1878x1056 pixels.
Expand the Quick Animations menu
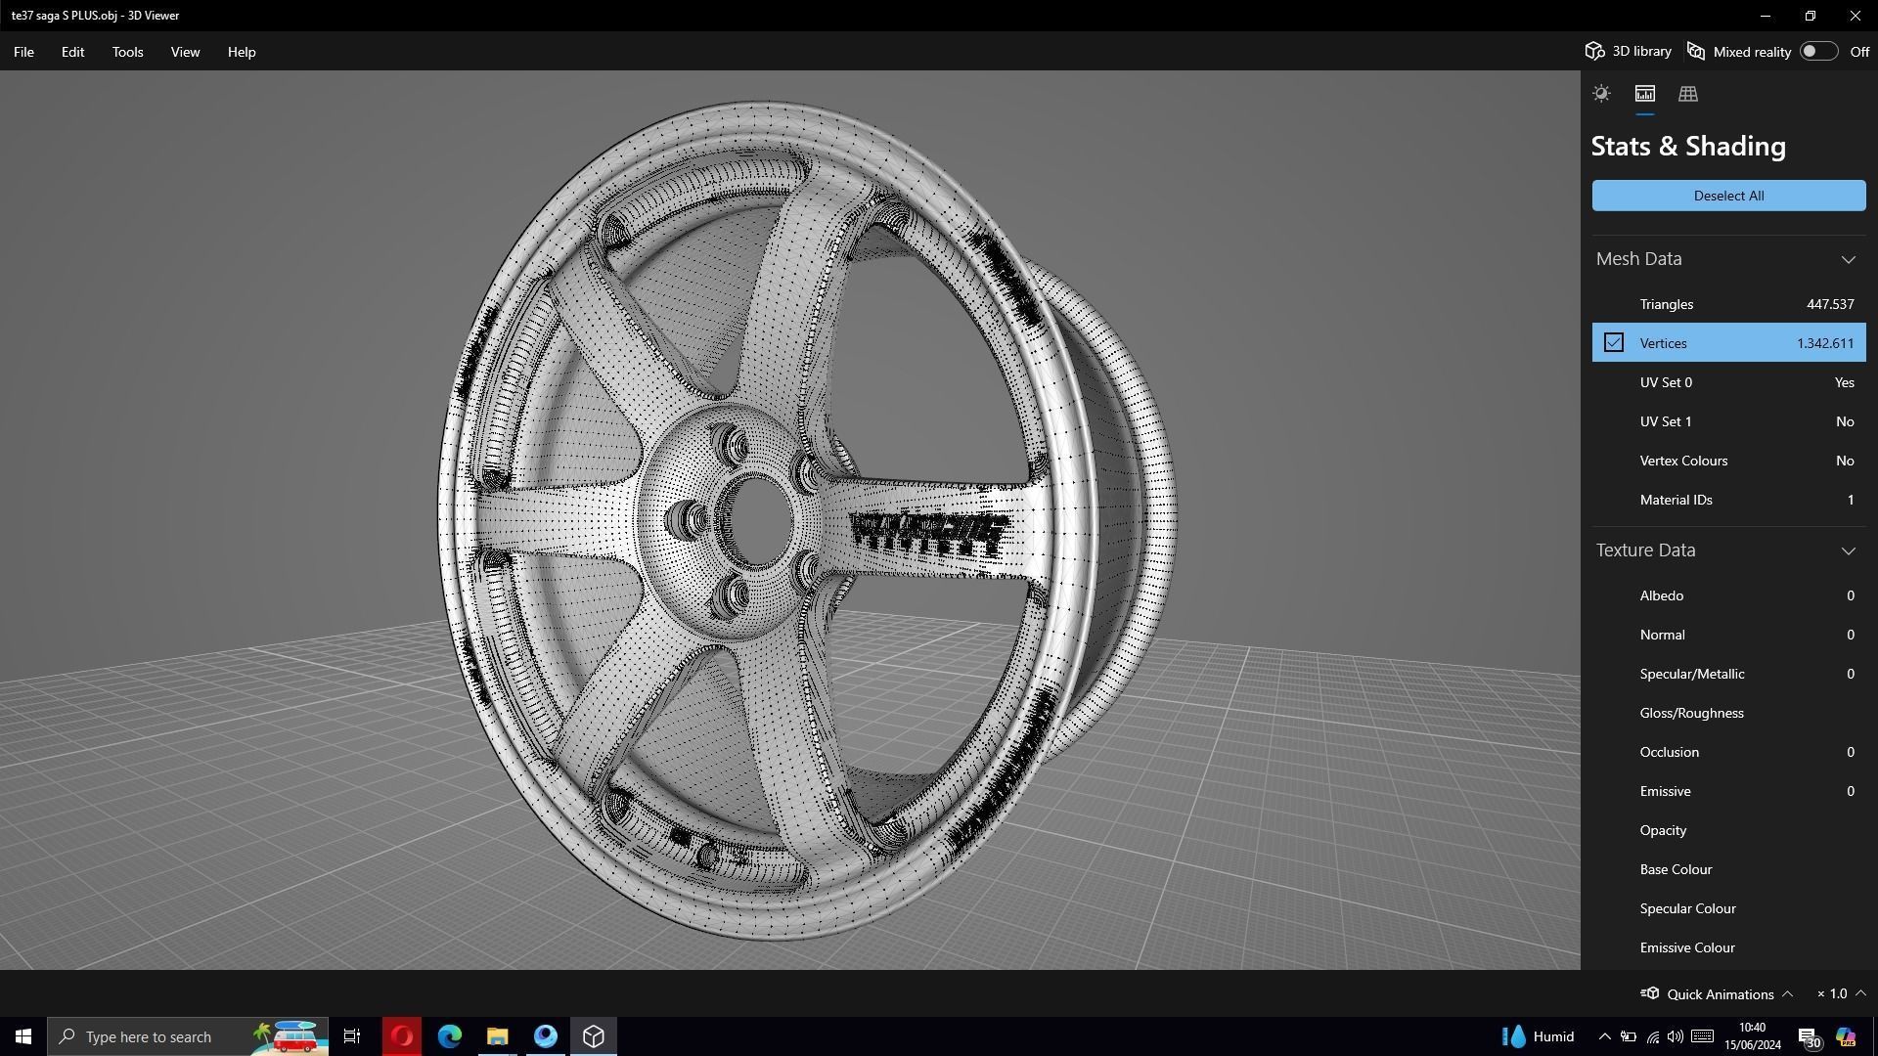click(x=1719, y=993)
